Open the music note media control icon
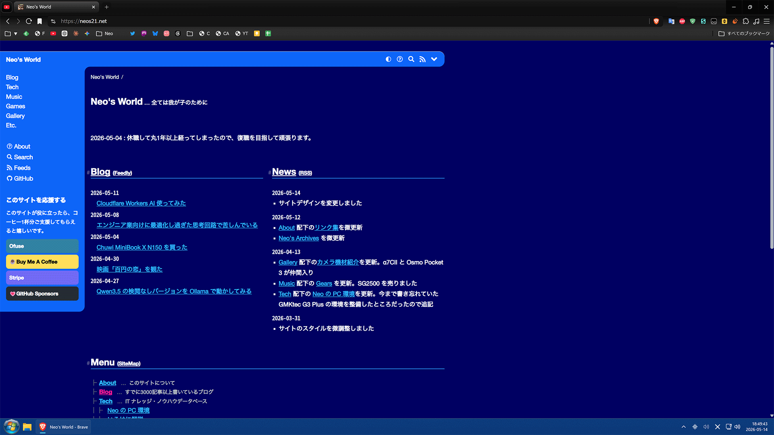 click(x=756, y=21)
